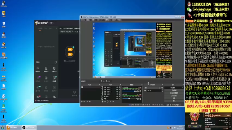Lock the Window Capture source with padlock

pyautogui.click(x=119, y=96)
